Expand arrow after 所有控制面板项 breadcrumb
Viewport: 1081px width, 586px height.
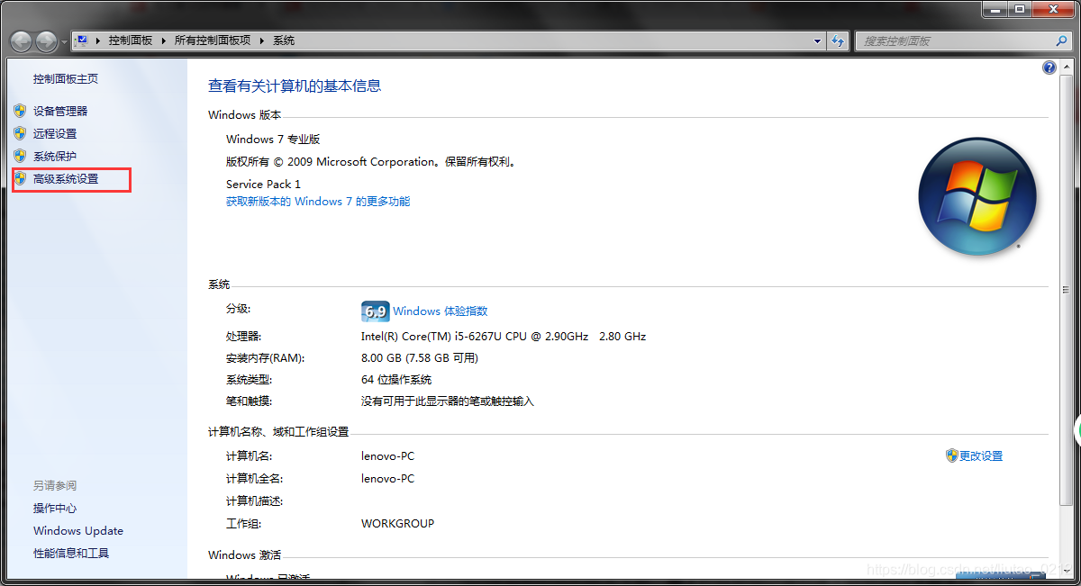[x=262, y=41]
